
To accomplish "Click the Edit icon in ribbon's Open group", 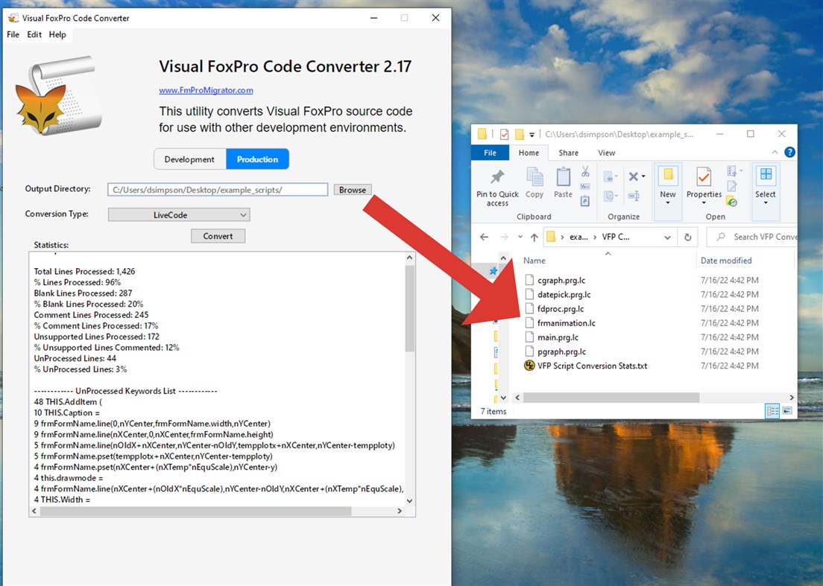I will pyautogui.click(x=731, y=186).
